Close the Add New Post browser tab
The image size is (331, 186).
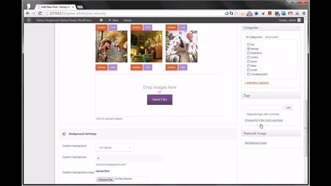(x=73, y=7)
